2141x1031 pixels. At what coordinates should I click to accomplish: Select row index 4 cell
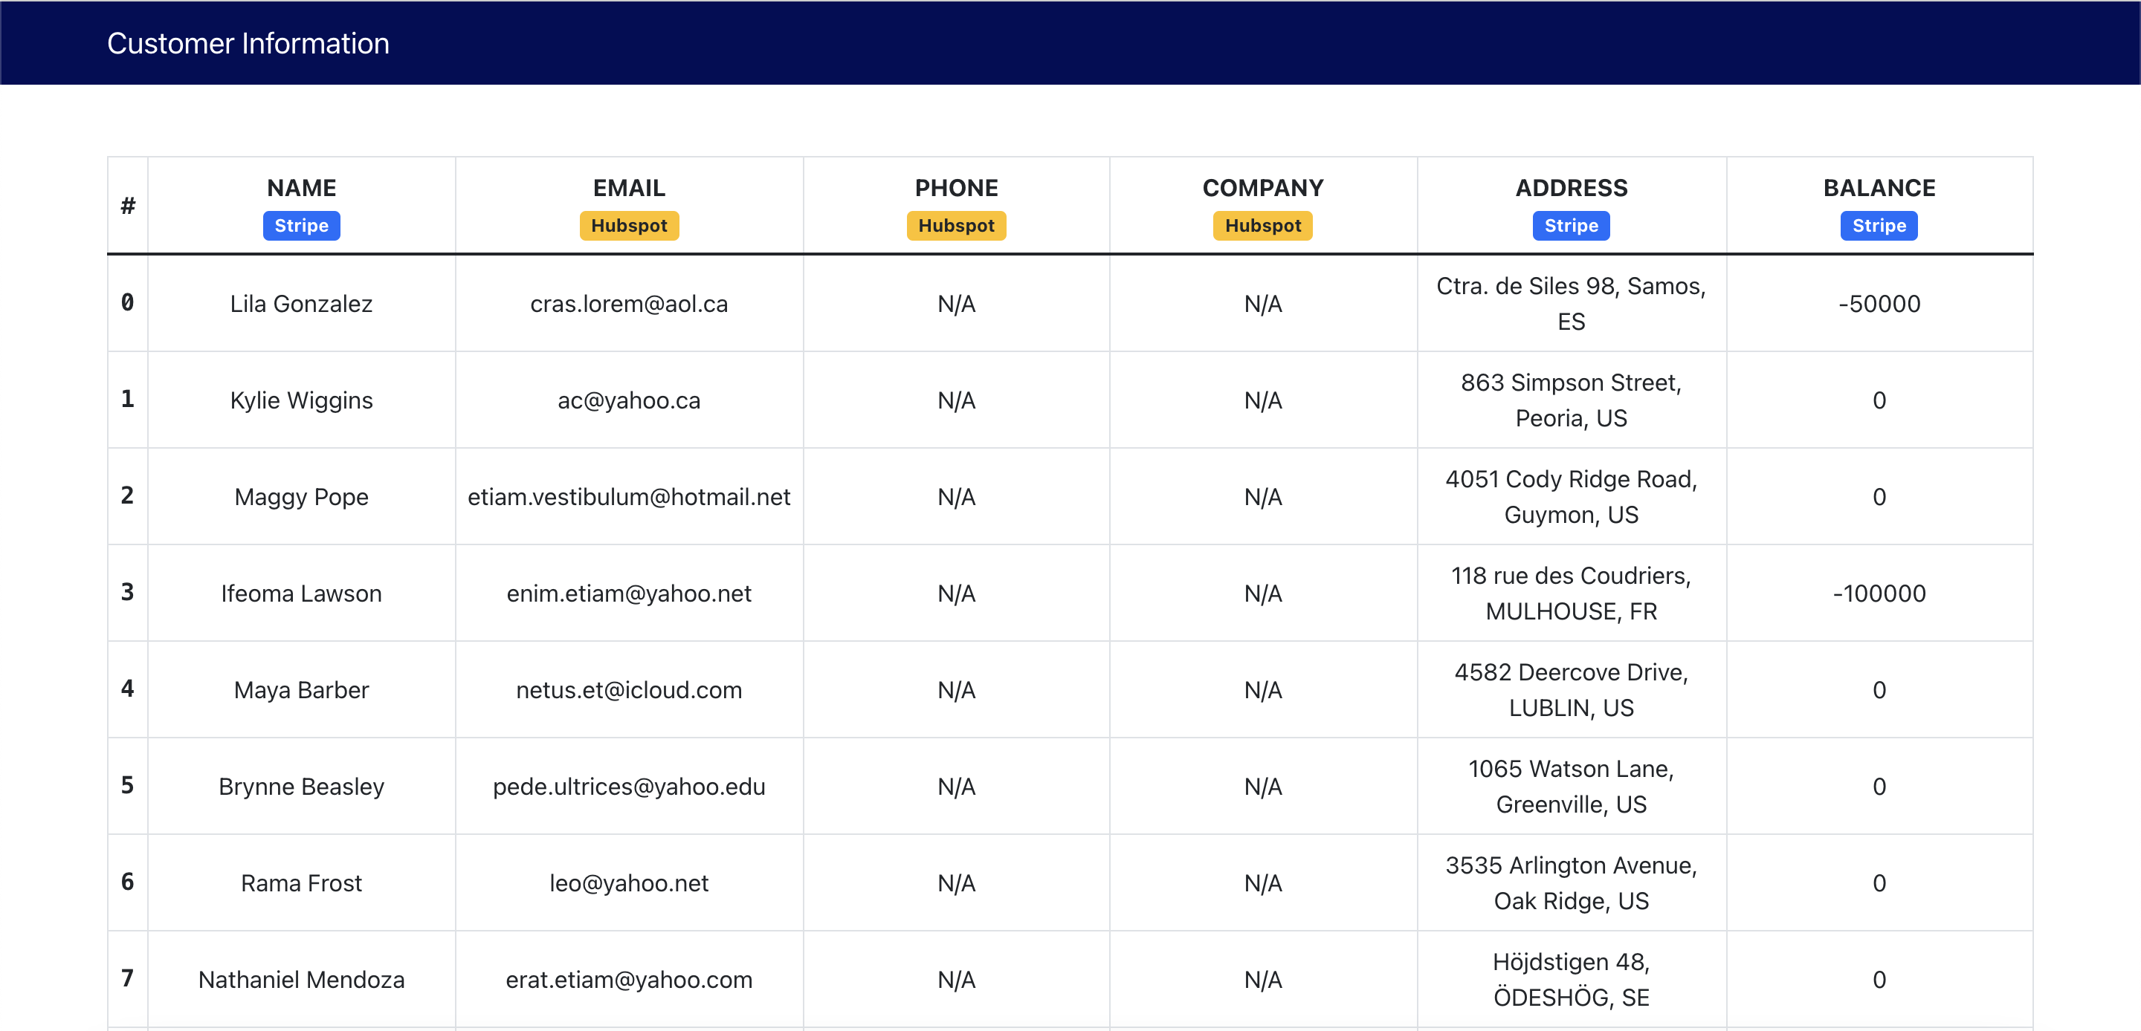pos(127,689)
